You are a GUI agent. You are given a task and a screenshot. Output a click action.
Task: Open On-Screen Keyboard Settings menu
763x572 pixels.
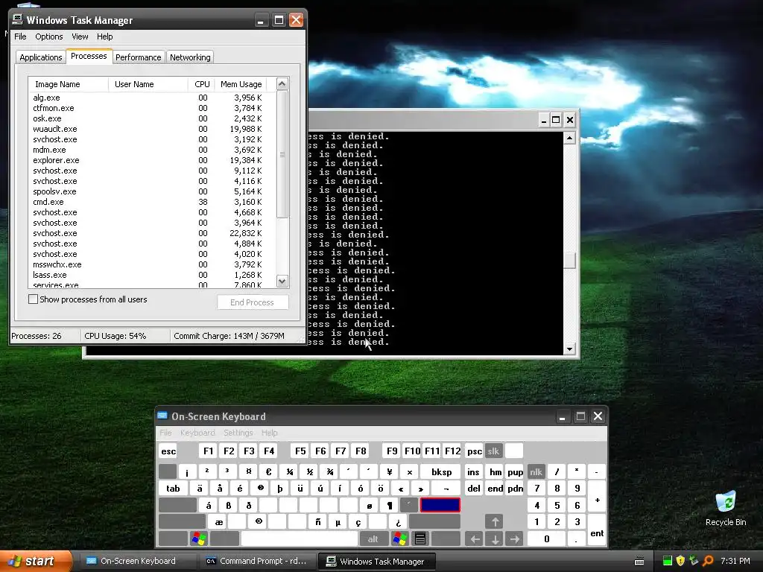[x=238, y=433]
